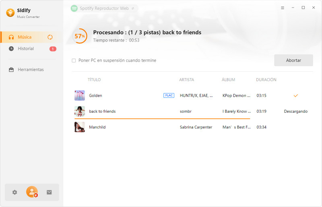The width and height of the screenshot is (322, 207).
Task: Open the hamburger menu icon
Action: pos(283,8)
